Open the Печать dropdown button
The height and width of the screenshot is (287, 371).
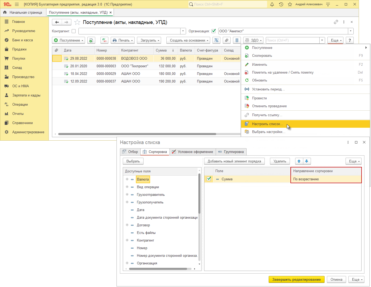[x=123, y=40]
